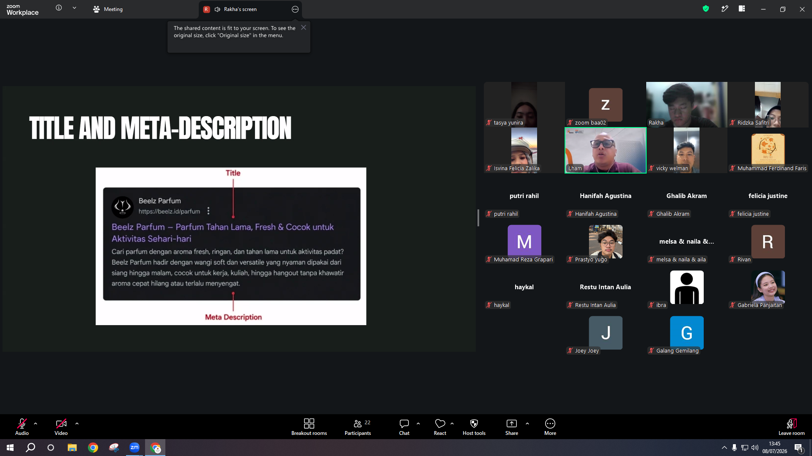Open the Participants list
The width and height of the screenshot is (812, 456).
coord(358,426)
